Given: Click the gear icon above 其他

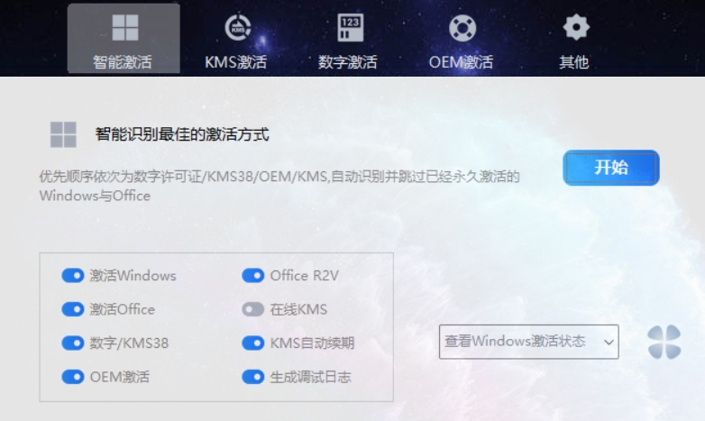Looking at the screenshot, I should [576, 27].
